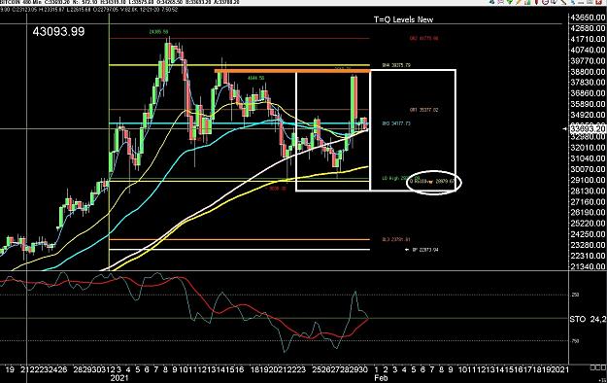Image resolution: width=607 pixels, height=383 pixels.
Task: Select the white horizontal BP level line
Action: pyautogui.click(x=240, y=249)
